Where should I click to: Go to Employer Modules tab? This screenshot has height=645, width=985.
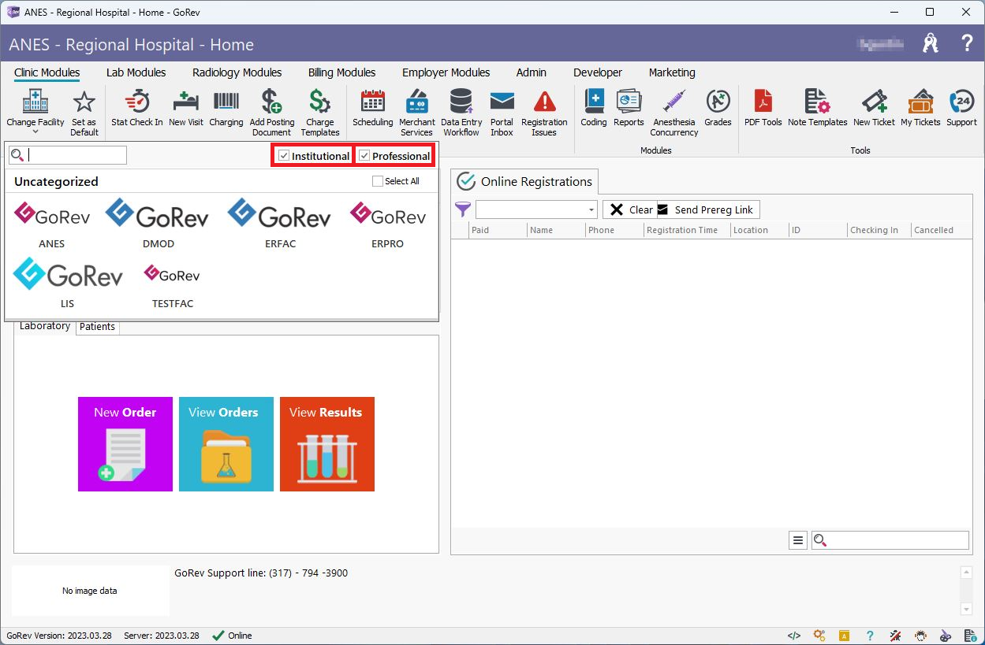click(446, 72)
